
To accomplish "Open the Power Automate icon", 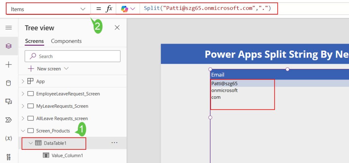I will pos(9,120).
